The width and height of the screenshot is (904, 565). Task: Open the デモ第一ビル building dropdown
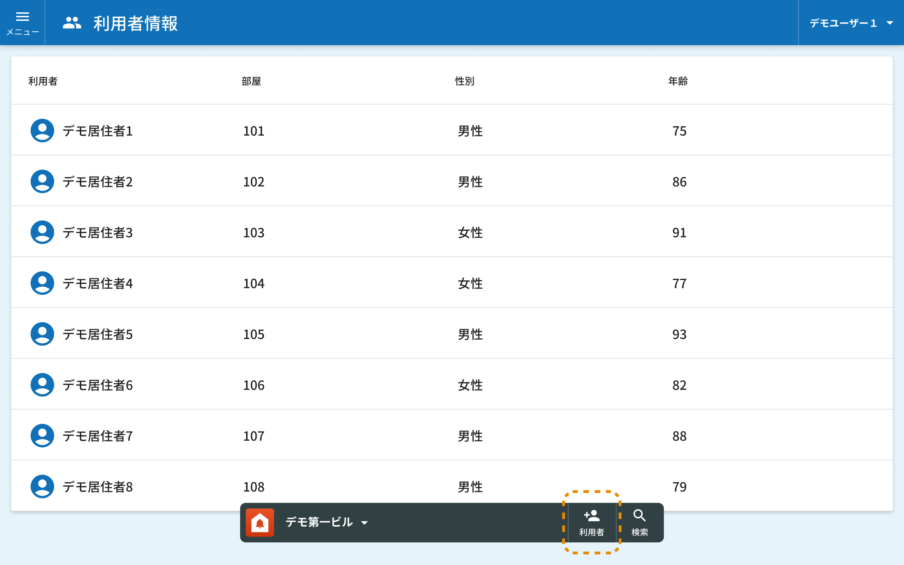(319, 522)
